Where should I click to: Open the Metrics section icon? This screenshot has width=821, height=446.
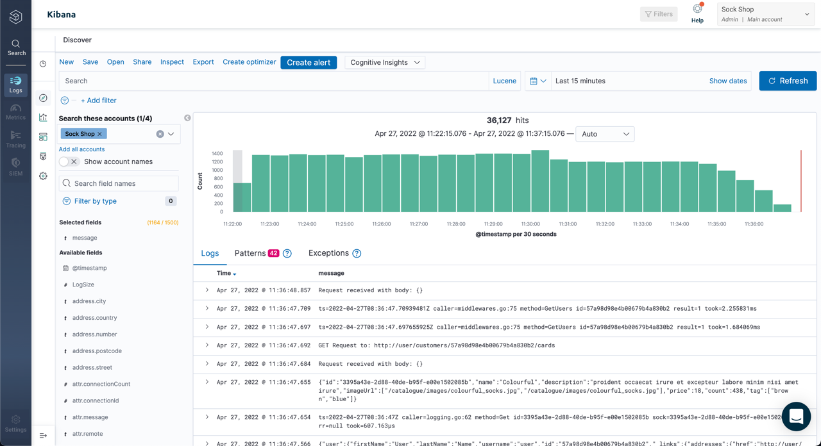coord(16,112)
